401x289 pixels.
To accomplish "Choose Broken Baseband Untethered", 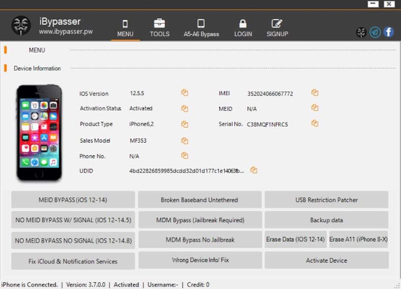I will (x=200, y=200).
